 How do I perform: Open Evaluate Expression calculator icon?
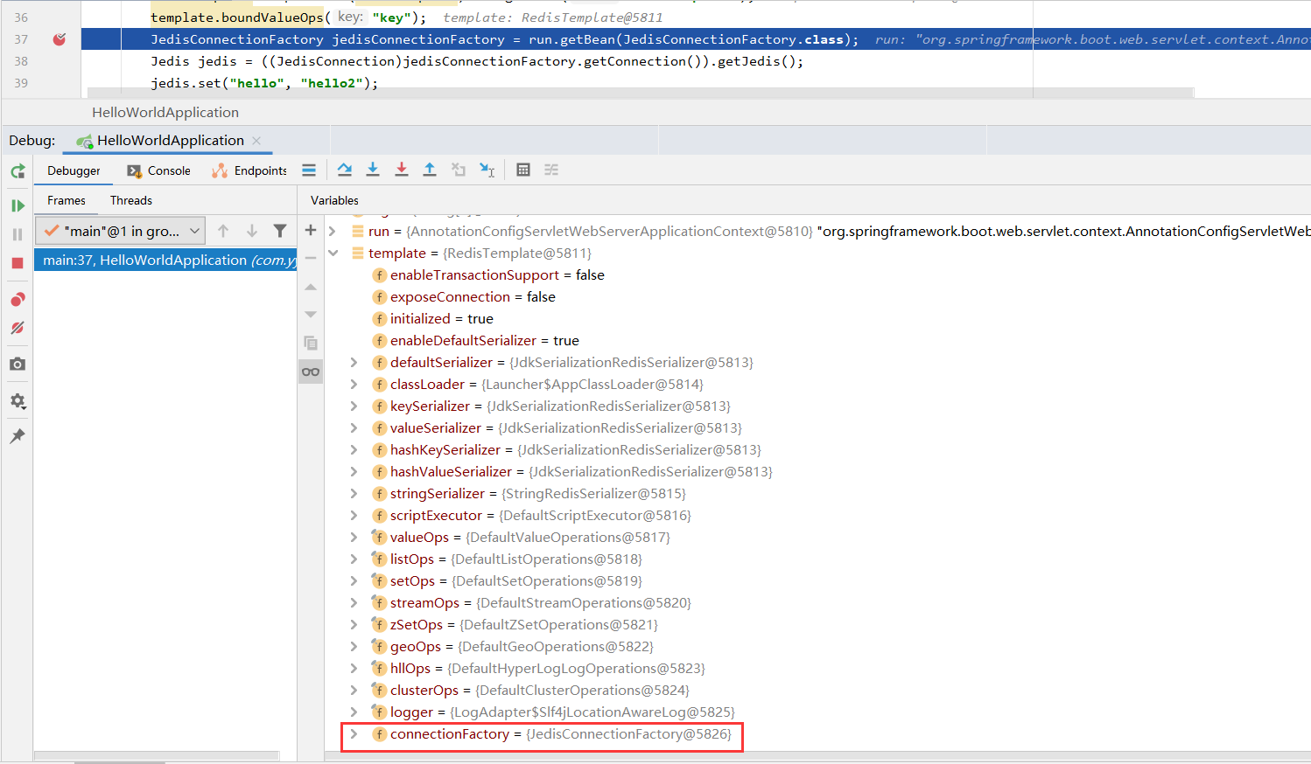pos(523,170)
